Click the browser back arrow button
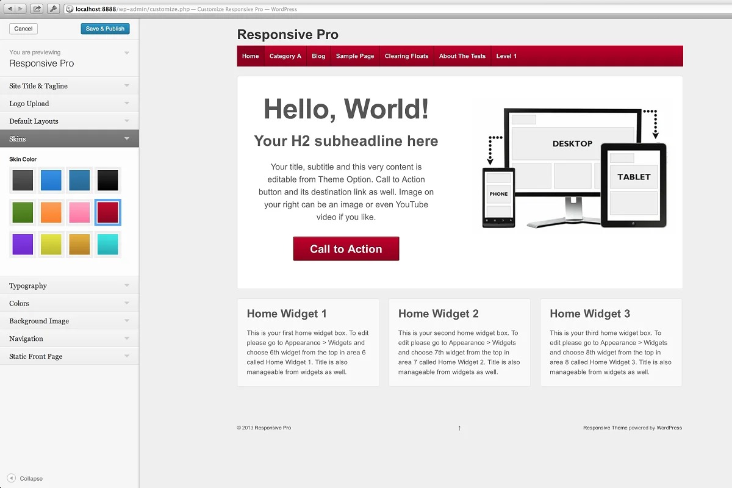This screenshot has width=732, height=488. (10, 9)
